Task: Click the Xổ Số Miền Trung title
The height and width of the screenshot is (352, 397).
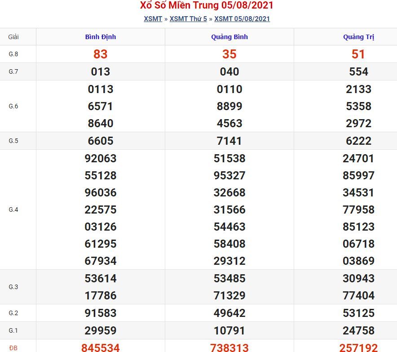Action: click(198, 5)
